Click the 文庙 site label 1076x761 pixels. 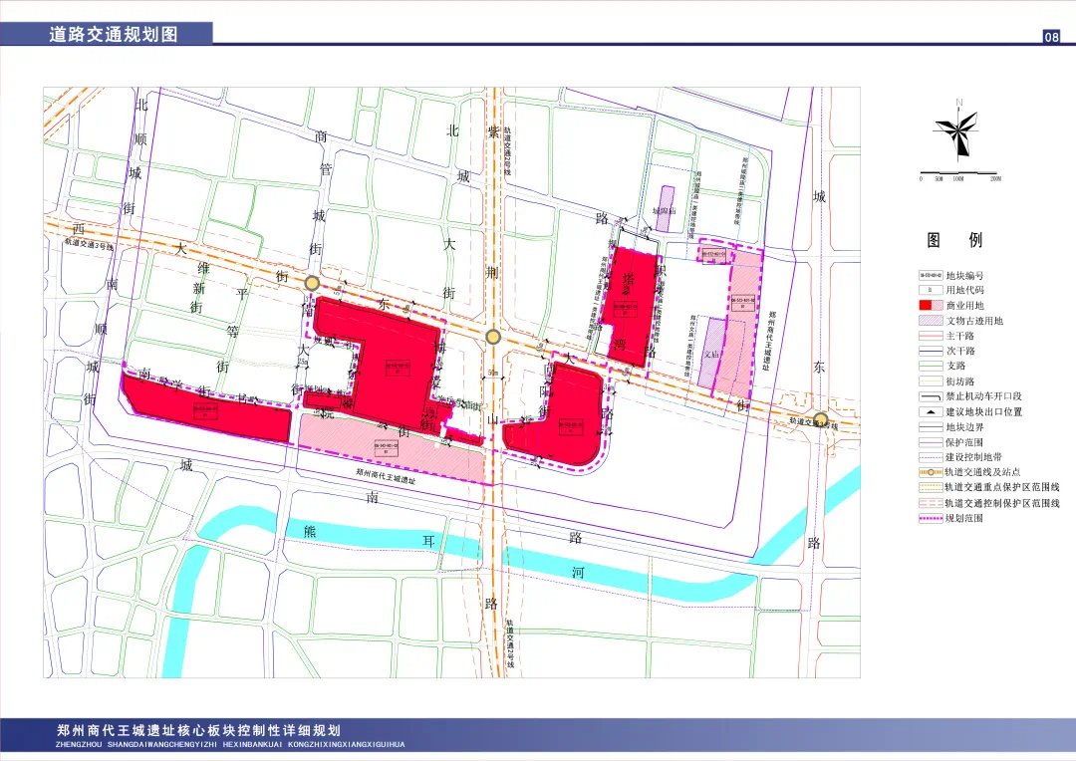(711, 354)
